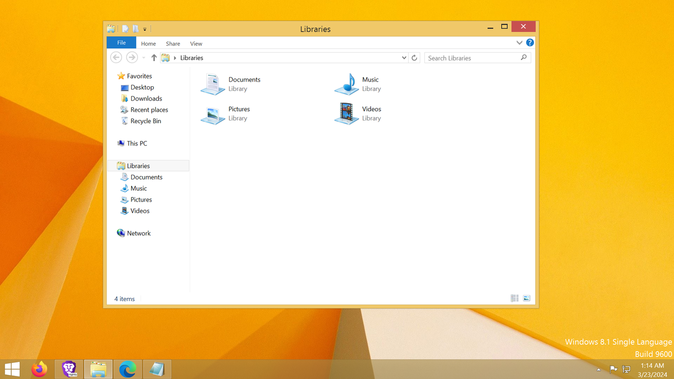
Task: Open the network tray icon
Action: 627,370
